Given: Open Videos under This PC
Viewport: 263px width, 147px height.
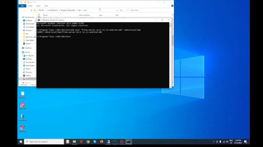Looking at the screenshot, I should point(28,76).
